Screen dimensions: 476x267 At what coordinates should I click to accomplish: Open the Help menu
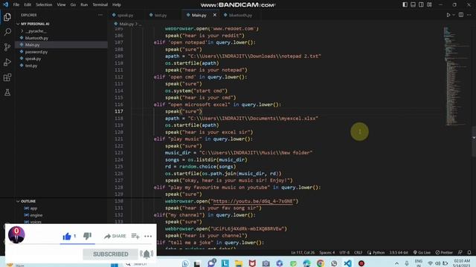pyautogui.click(x=117, y=4)
